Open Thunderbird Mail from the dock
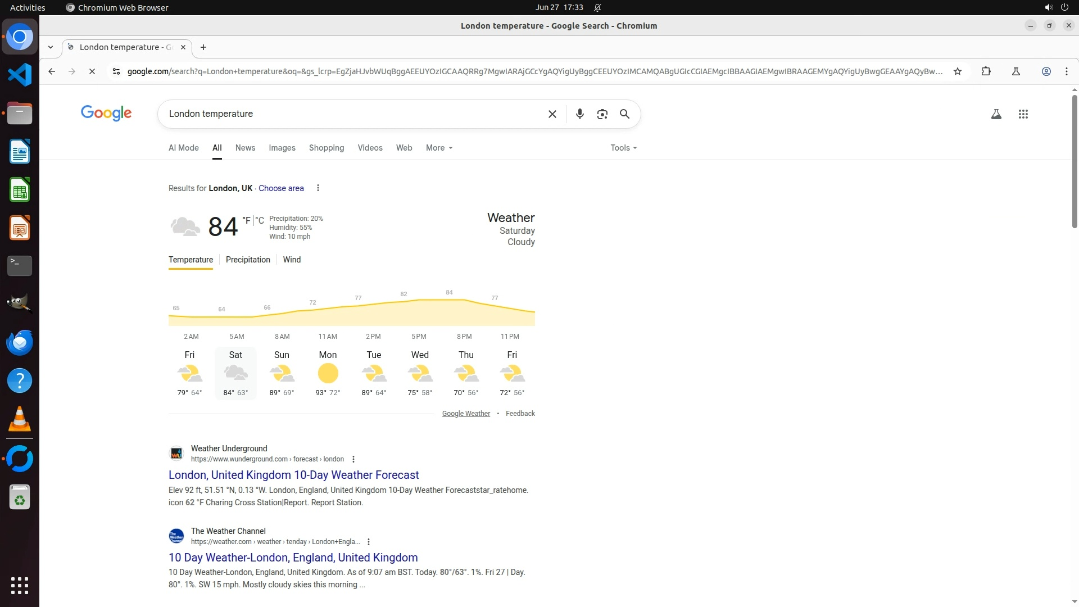Image resolution: width=1079 pixels, height=607 pixels. click(20, 342)
